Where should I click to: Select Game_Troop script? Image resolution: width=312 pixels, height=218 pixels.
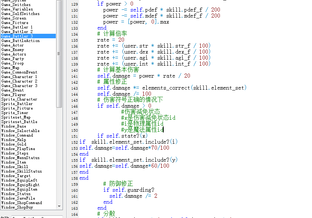[x=12, y=63]
